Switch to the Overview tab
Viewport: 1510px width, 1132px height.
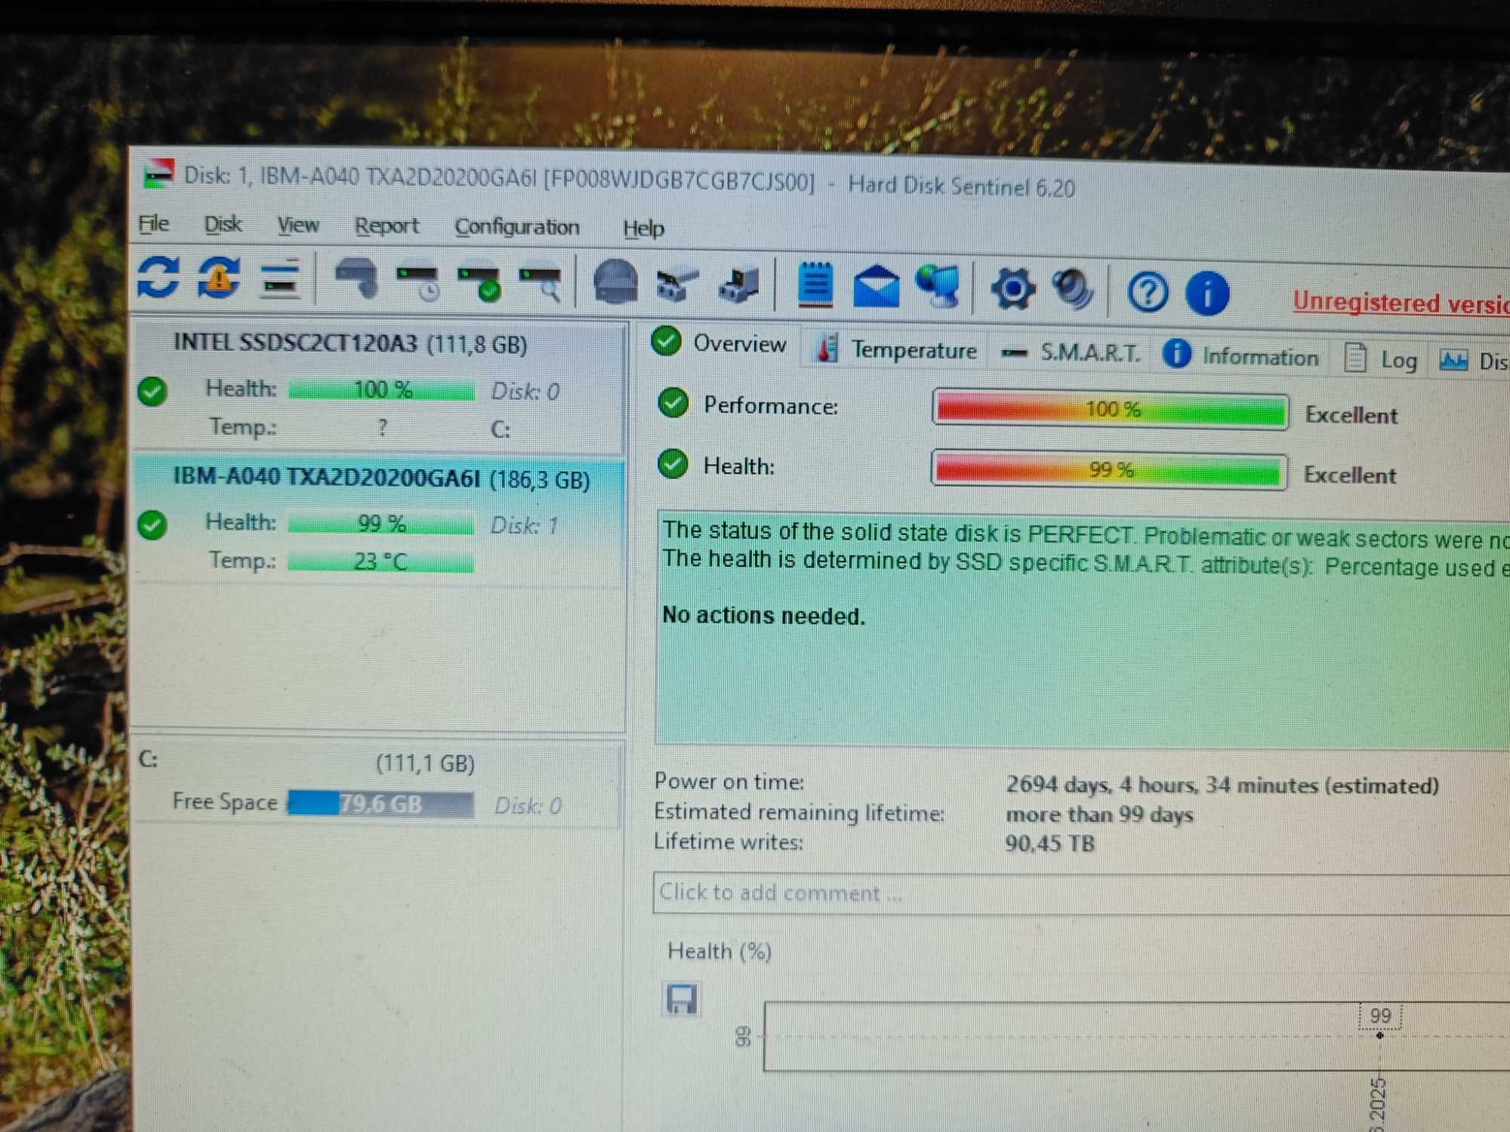[x=720, y=343]
